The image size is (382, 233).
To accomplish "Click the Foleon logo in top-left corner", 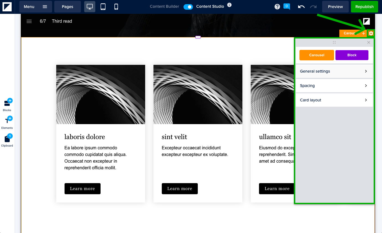I will pyautogui.click(x=7, y=7).
